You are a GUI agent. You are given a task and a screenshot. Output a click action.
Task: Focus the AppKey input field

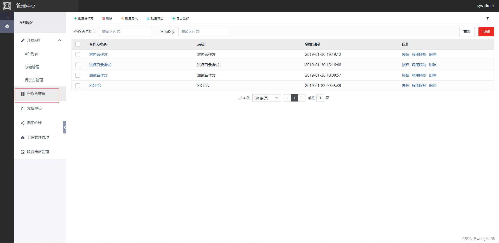(204, 32)
